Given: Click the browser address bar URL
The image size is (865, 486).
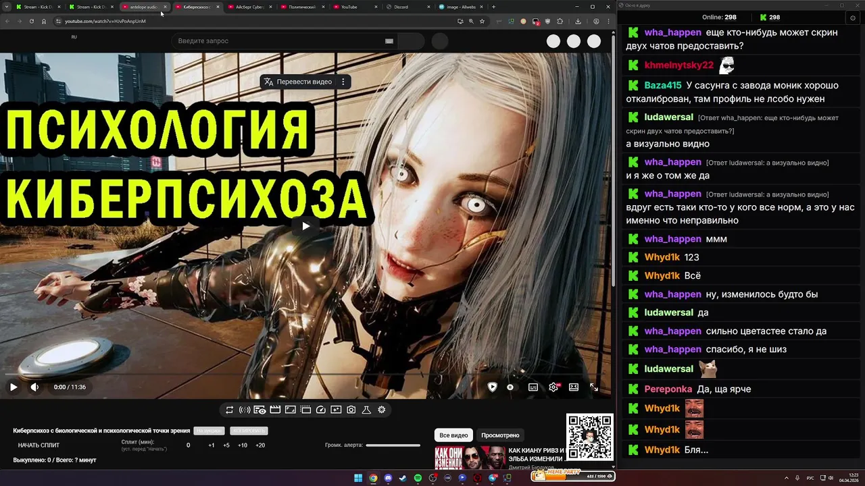Looking at the screenshot, I should click(x=105, y=21).
